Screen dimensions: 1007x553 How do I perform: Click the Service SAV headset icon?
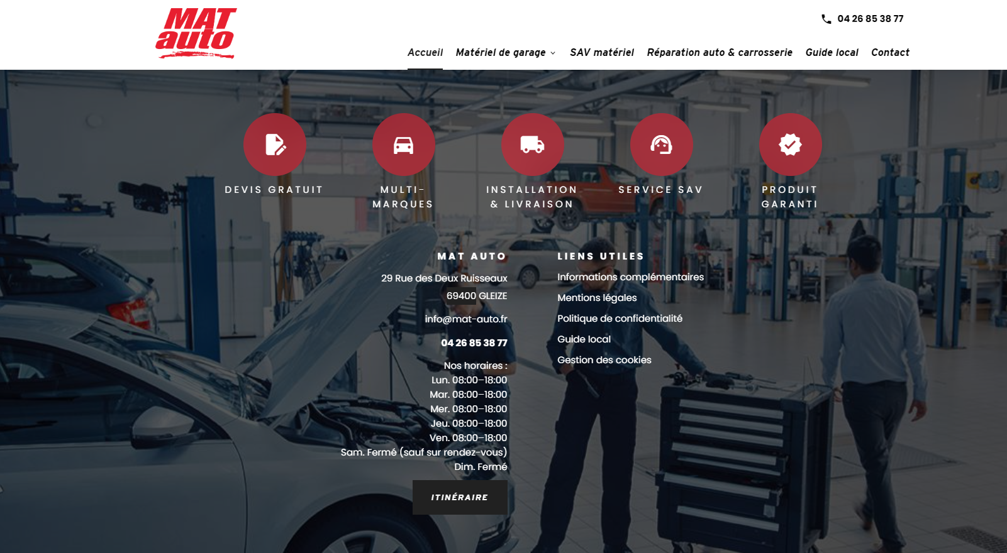(662, 145)
